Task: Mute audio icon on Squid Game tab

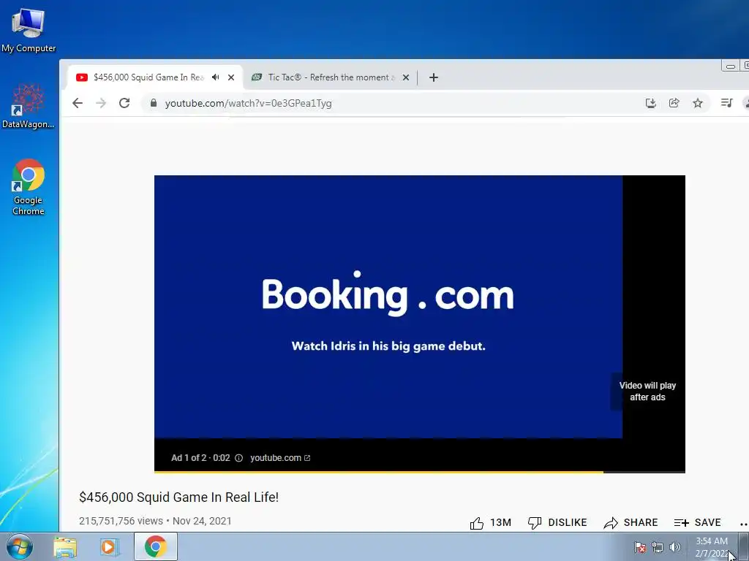Action: 216,77
